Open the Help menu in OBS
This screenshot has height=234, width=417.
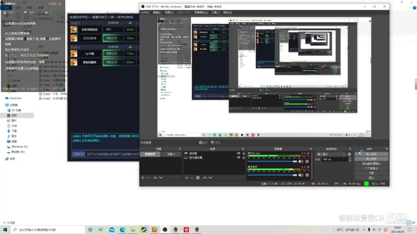(227, 12)
